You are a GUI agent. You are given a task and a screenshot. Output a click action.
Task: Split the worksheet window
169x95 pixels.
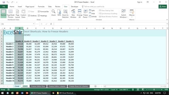tap(92, 11)
